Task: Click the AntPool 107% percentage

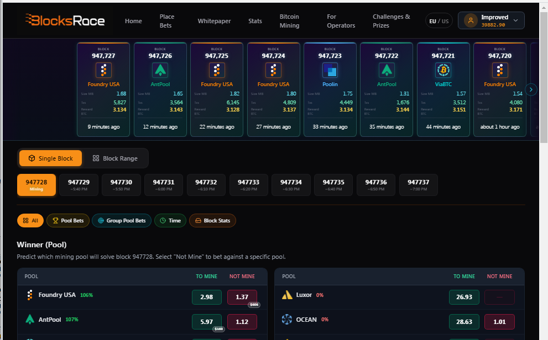Action: point(72,320)
